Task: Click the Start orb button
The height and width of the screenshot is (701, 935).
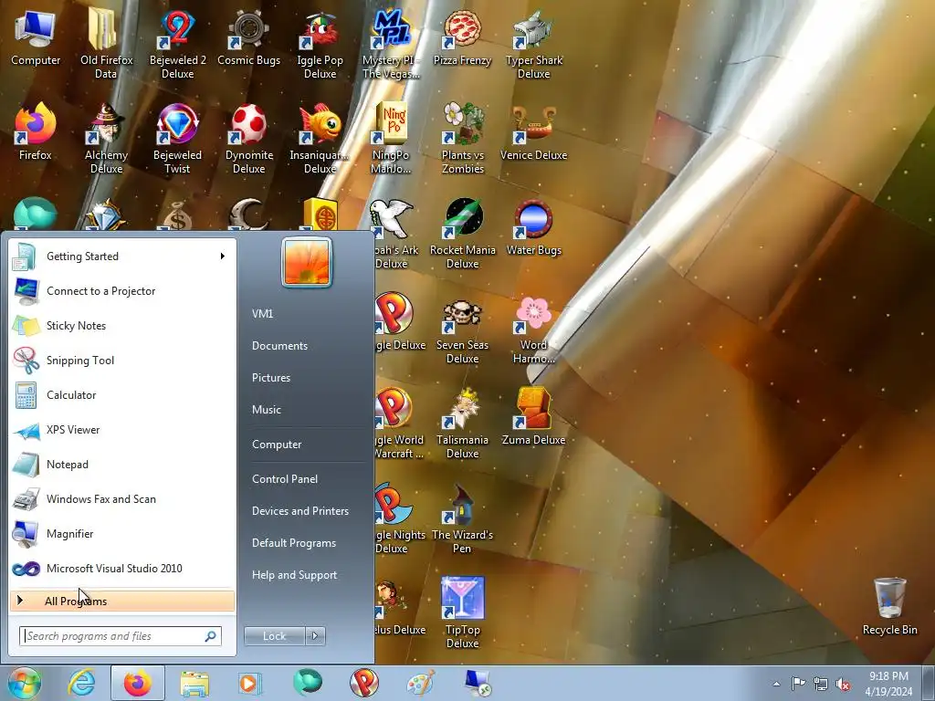Action: pos(25,683)
